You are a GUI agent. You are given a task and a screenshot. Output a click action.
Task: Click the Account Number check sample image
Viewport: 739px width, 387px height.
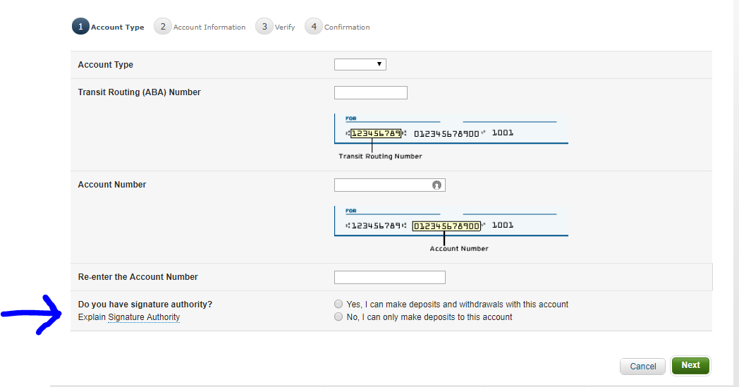tap(451, 229)
